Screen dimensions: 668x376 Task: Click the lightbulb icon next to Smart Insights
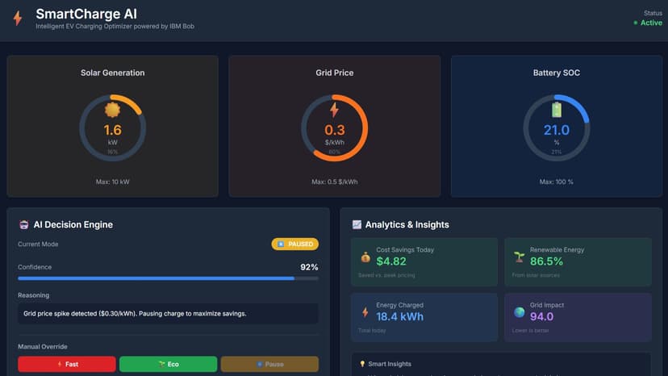click(362, 364)
